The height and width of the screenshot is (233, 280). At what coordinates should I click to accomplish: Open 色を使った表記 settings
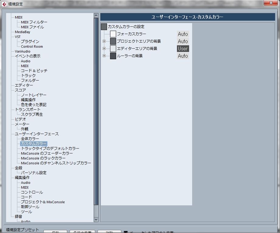[x=33, y=105]
